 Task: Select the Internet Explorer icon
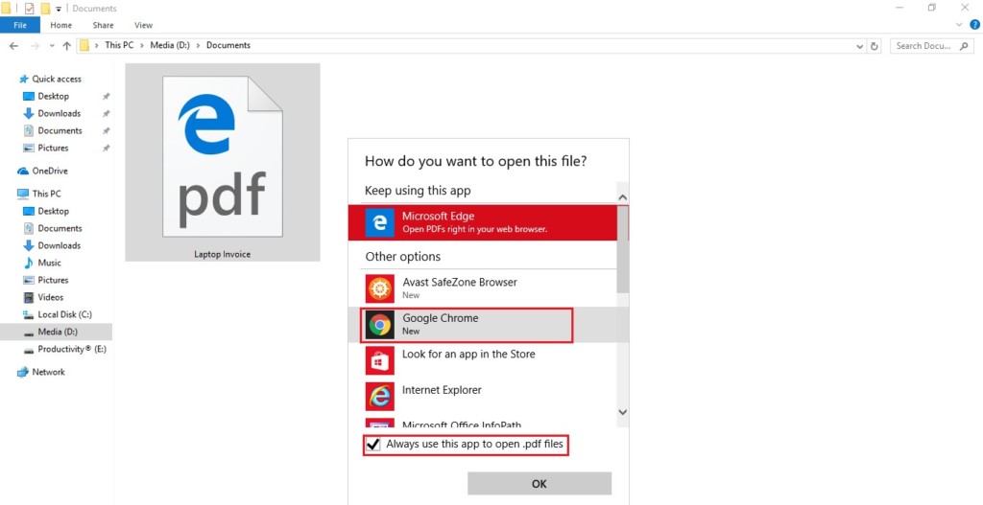(380, 396)
